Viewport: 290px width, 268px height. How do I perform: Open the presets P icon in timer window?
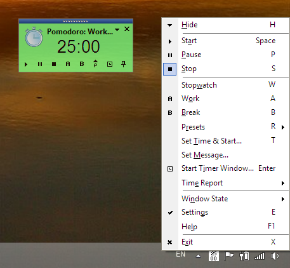pyautogui.click(x=96, y=64)
